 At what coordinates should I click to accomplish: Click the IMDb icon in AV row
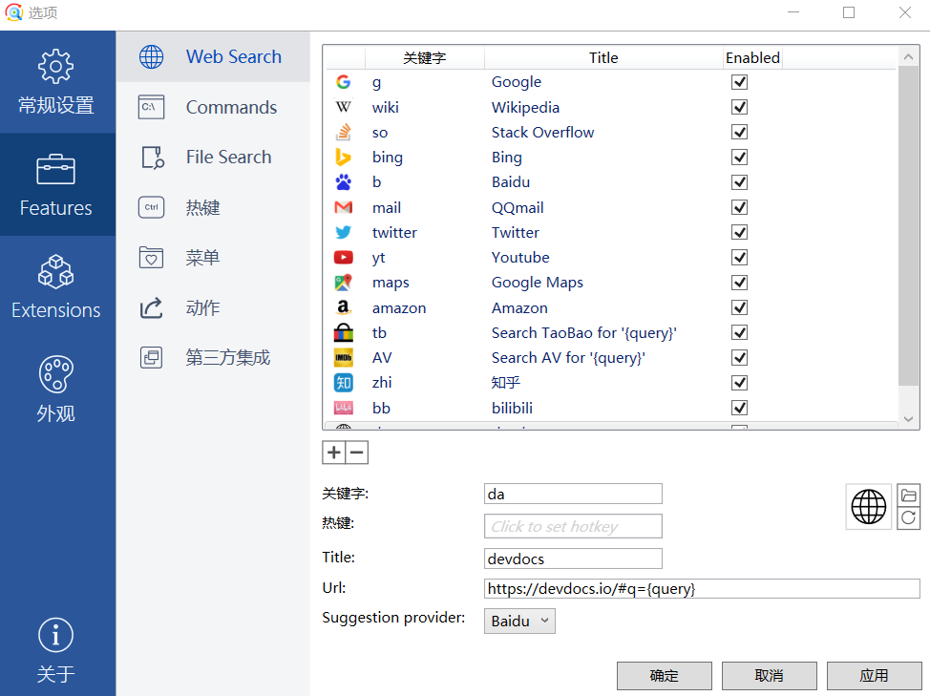(344, 357)
